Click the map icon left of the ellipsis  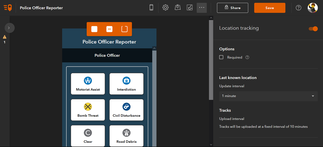(x=190, y=8)
